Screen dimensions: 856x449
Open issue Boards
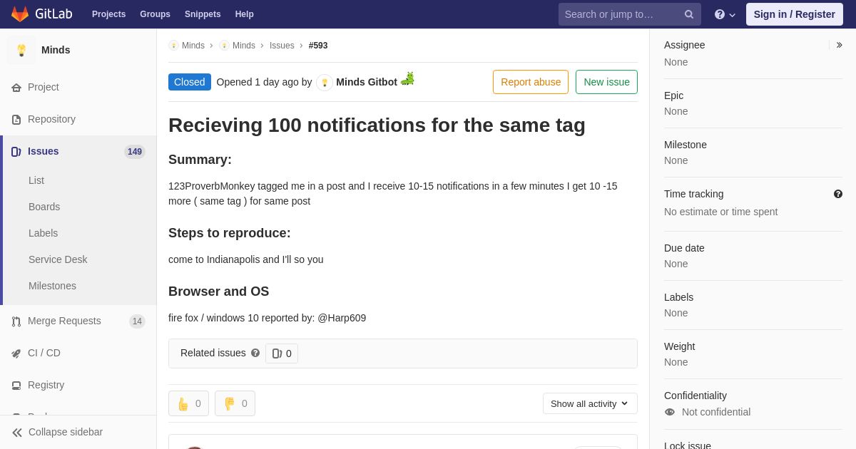click(x=44, y=207)
